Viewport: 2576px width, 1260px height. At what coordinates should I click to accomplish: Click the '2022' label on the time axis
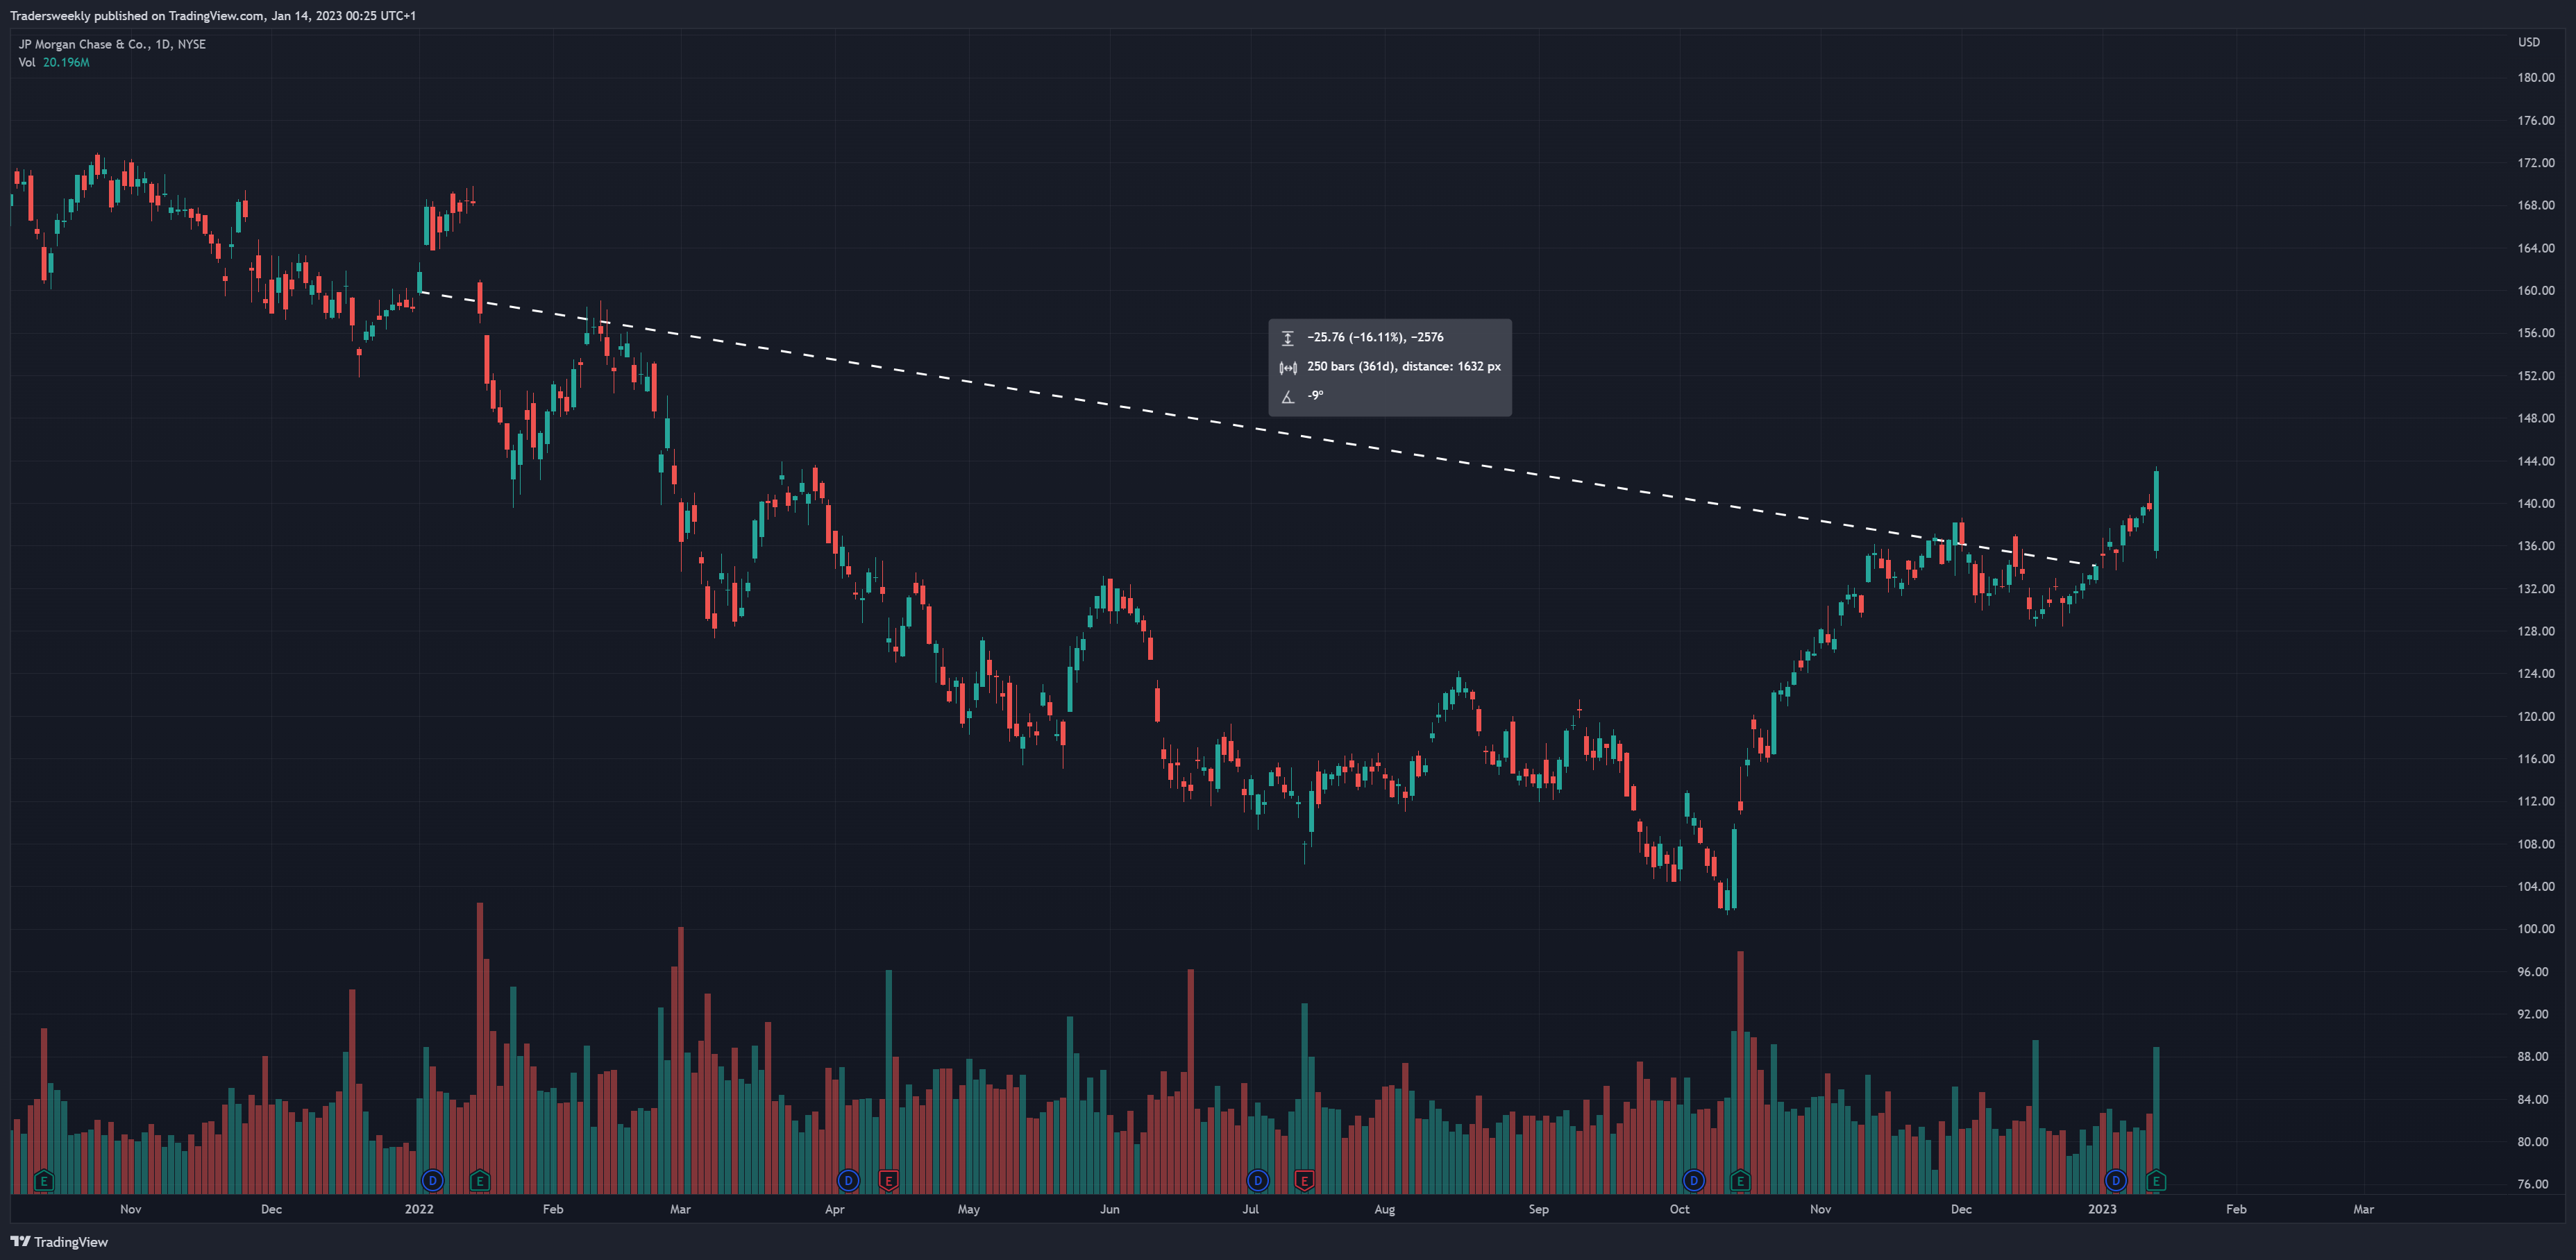(419, 1209)
